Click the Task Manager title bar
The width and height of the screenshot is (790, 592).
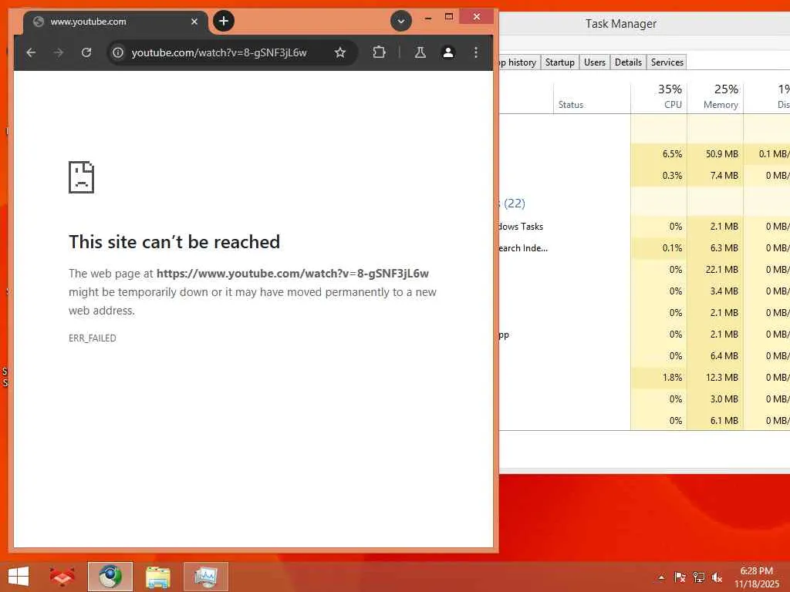pos(644,24)
